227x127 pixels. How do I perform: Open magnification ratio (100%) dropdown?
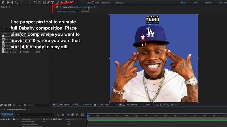click(x=69, y=105)
